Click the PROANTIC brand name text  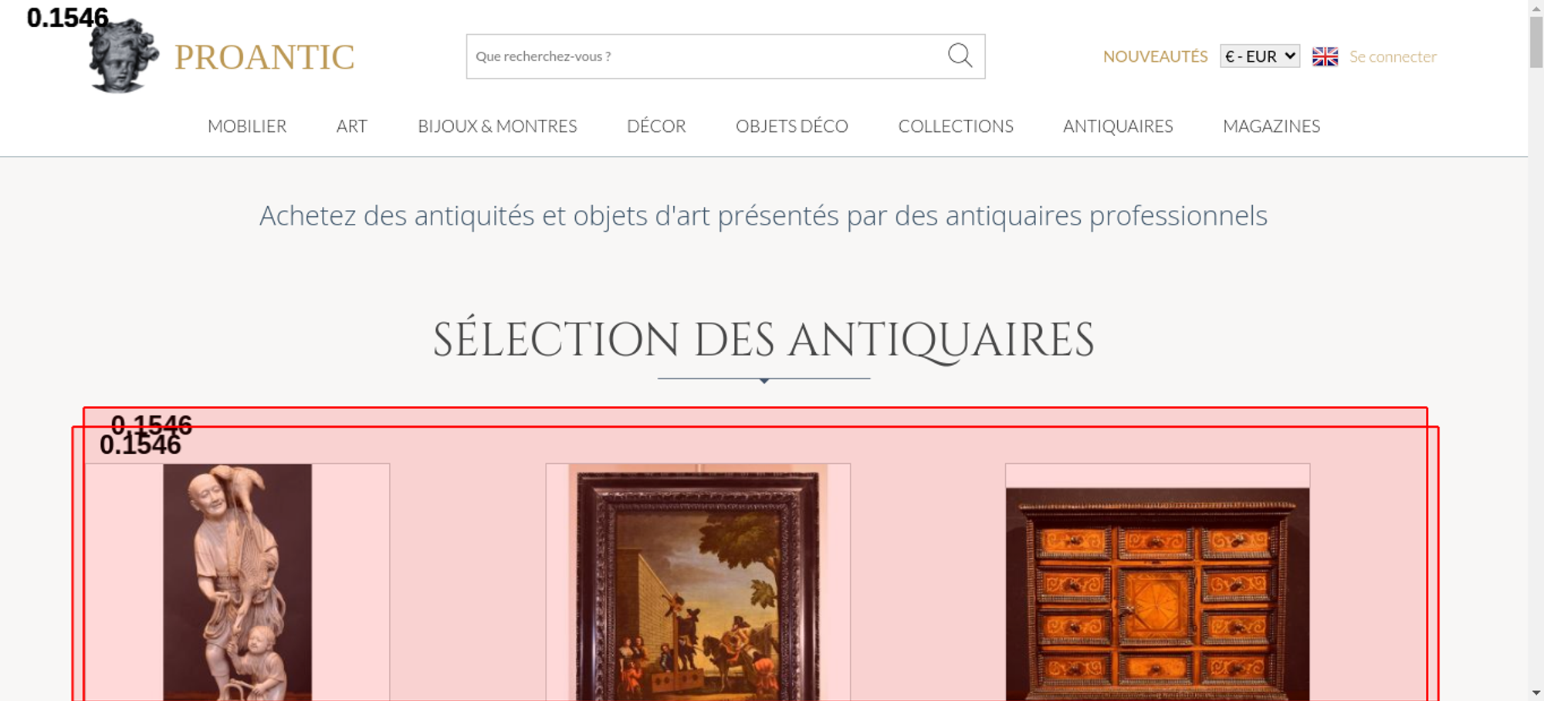click(265, 57)
